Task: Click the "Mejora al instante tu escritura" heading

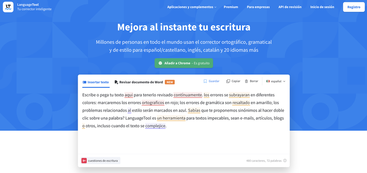Action: [x=184, y=27]
